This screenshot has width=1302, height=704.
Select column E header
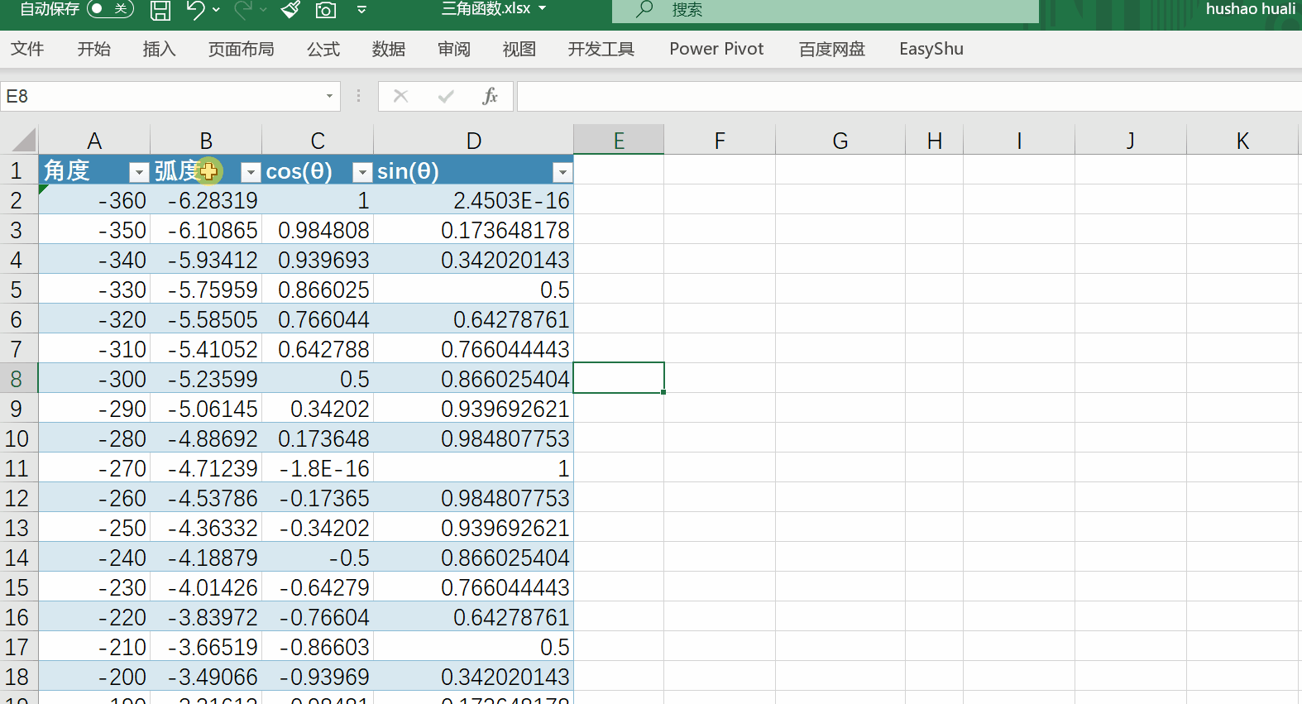[x=619, y=141]
